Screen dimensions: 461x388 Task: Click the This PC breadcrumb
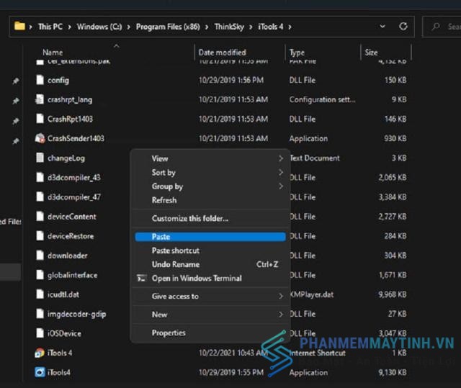pos(50,27)
